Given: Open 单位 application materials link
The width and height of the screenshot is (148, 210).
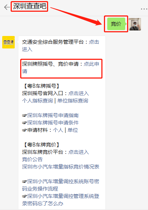Looking at the screenshot, I should (73, 130).
